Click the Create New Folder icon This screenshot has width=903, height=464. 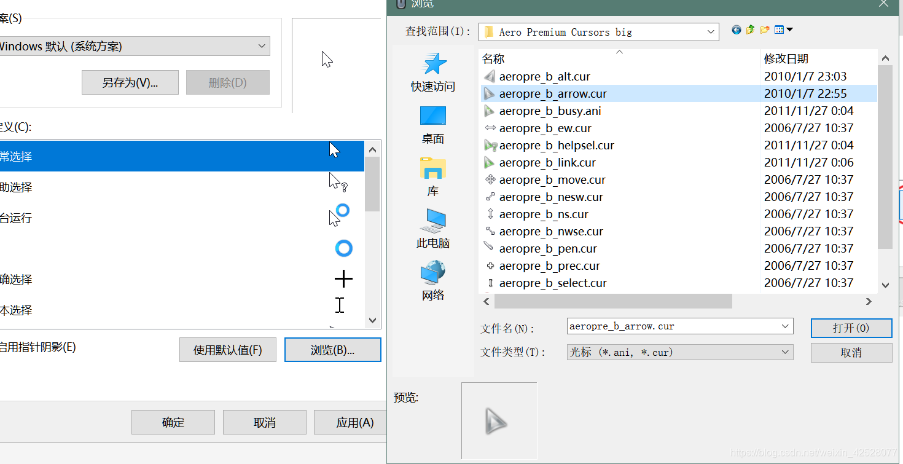[765, 29]
